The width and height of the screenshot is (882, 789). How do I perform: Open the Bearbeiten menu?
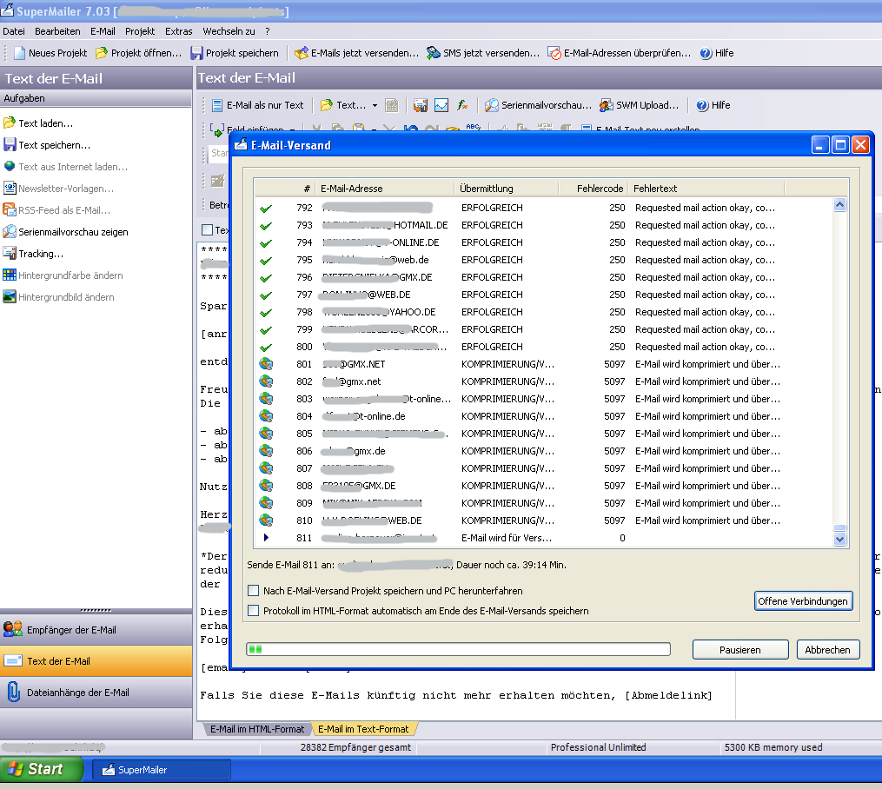(x=57, y=31)
